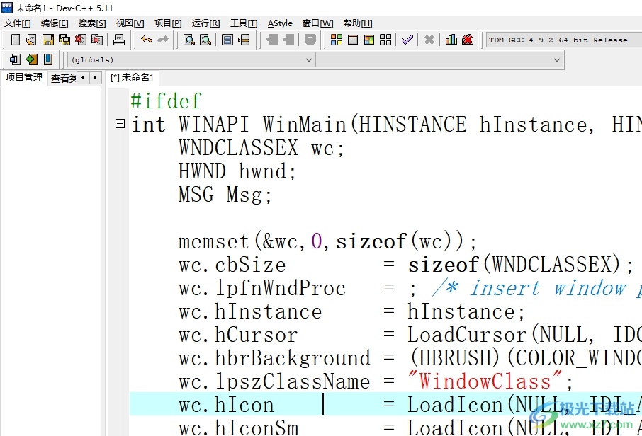
Task: Show the previous left panel tab with the left arrow
Action: 83,77
